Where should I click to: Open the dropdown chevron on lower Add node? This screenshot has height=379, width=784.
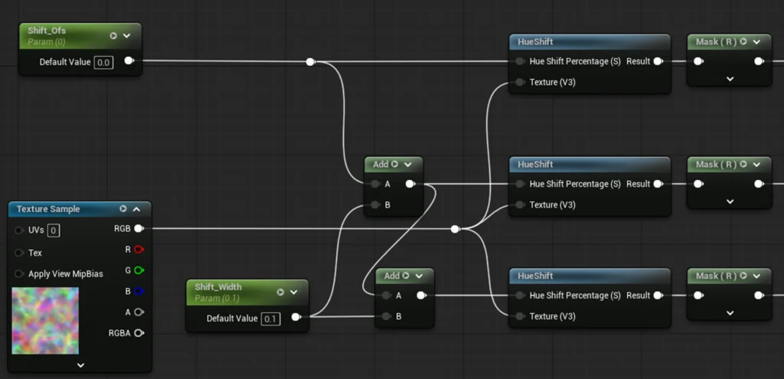point(419,276)
